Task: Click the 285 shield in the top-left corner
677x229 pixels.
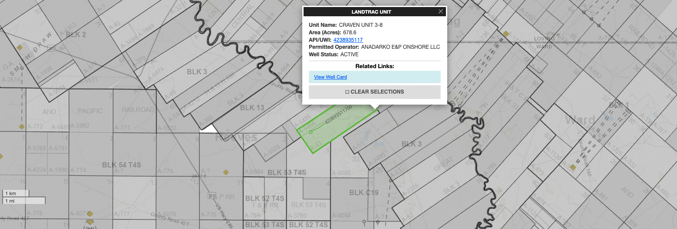Action: coord(52,49)
